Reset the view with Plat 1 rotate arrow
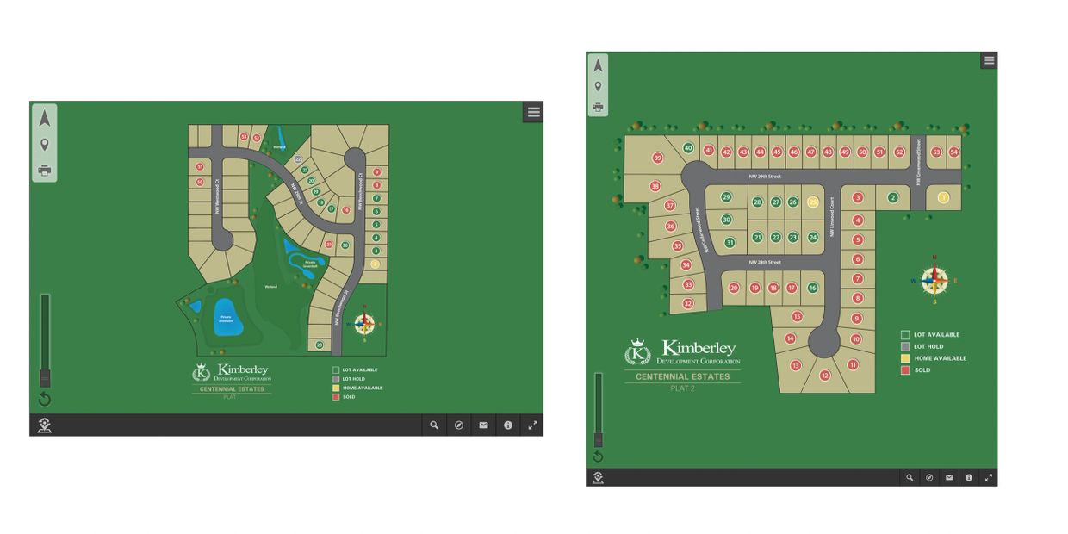The width and height of the screenshot is (1068, 534). (45, 400)
